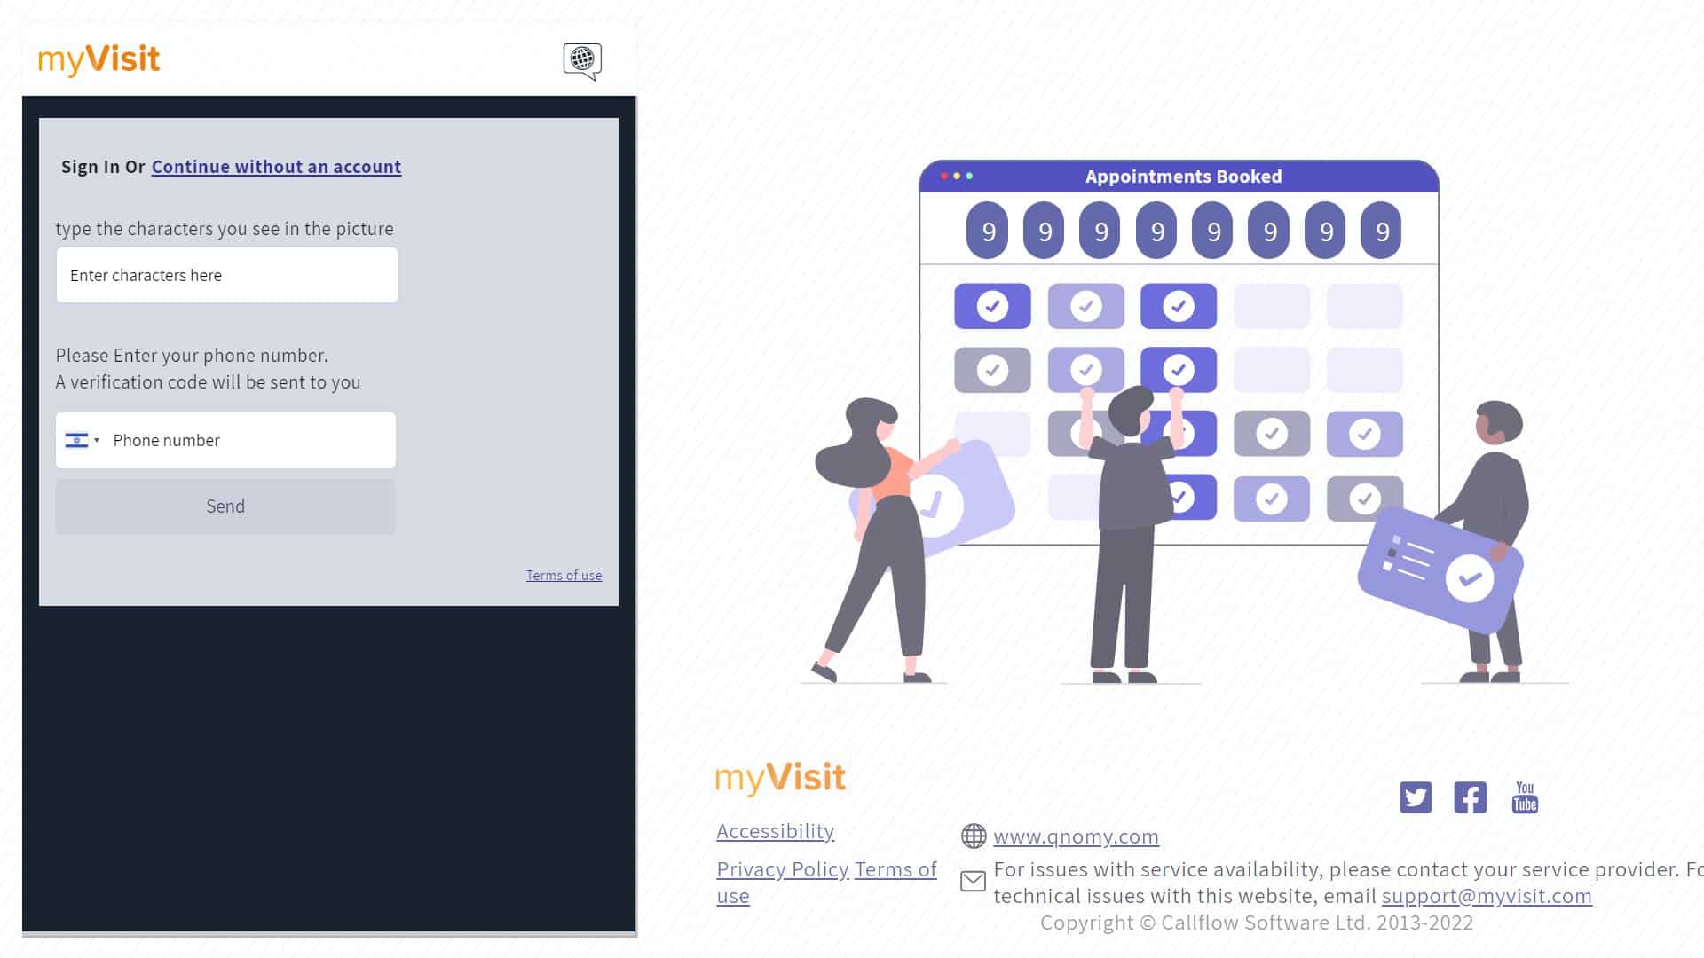This screenshot has width=1704, height=958.
Task: Click the website globe icon in footer
Action: [973, 836]
